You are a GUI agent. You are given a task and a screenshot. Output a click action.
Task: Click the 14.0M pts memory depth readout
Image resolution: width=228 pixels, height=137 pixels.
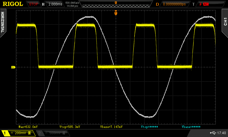point(72,6)
